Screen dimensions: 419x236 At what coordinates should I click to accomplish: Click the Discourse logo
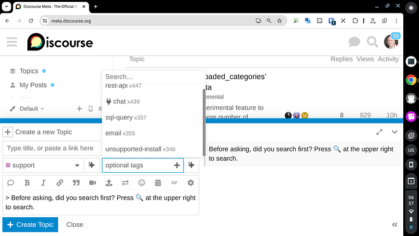(60, 42)
